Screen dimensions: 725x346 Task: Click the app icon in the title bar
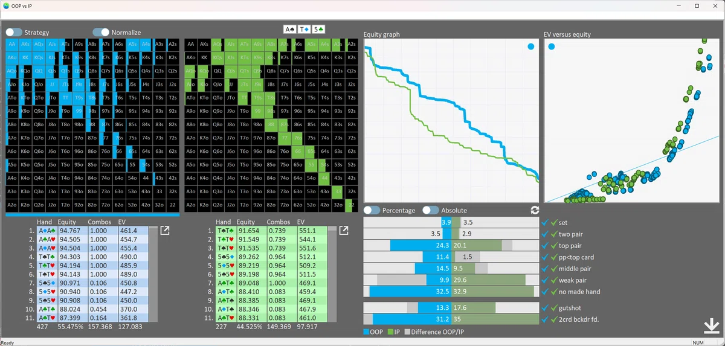click(x=6, y=5)
